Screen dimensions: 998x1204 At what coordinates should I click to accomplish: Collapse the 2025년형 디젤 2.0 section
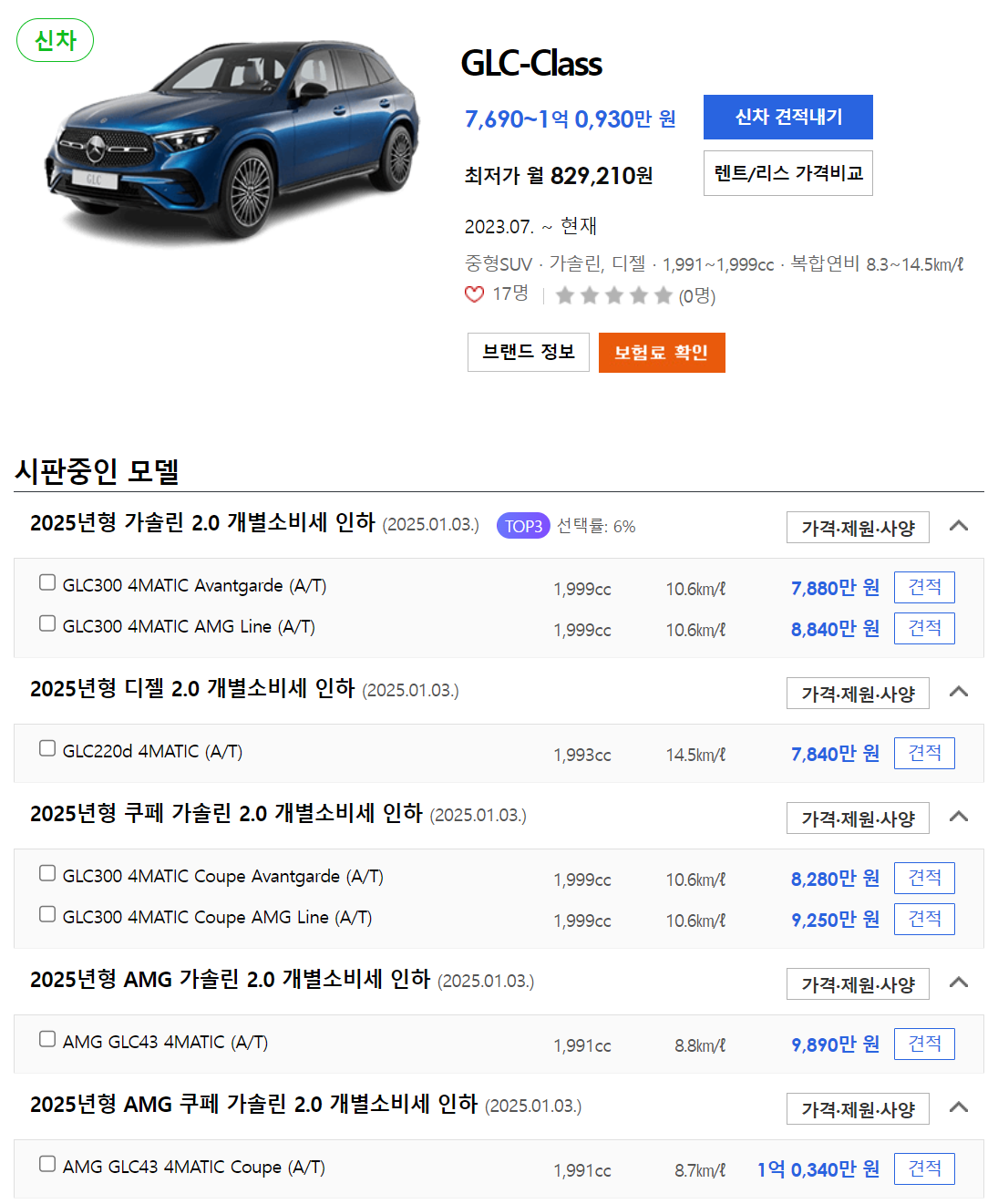coord(958,692)
